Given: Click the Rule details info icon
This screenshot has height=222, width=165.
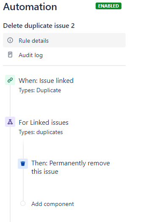Looking at the screenshot, I should [10, 40].
